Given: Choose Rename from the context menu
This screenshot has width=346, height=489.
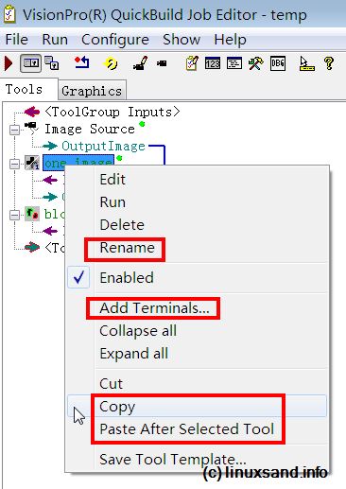Looking at the screenshot, I should tap(127, 248).
